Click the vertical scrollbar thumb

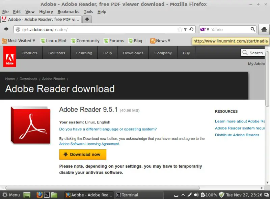(267, 79)
